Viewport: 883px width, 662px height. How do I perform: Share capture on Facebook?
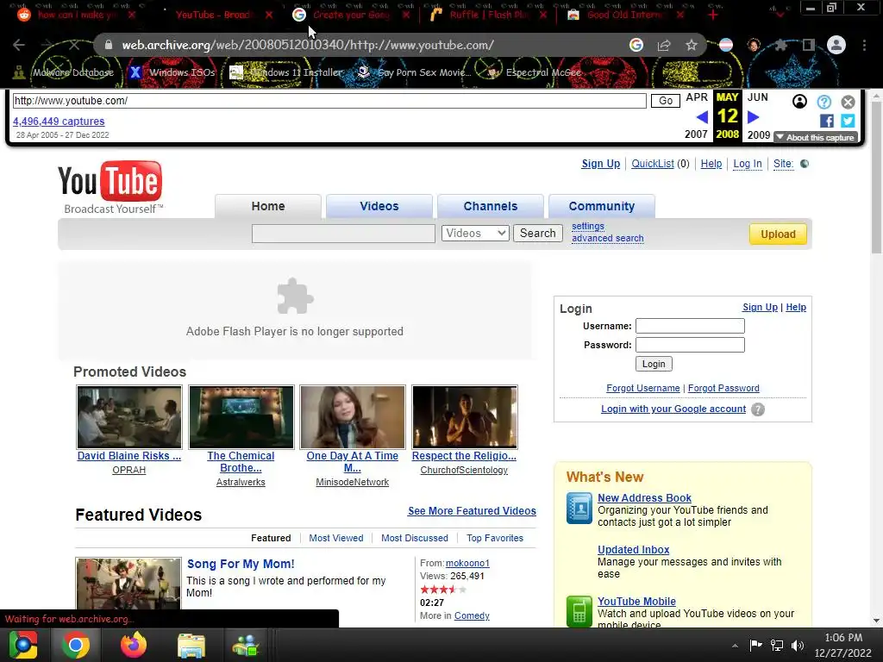tap(827, 121)
